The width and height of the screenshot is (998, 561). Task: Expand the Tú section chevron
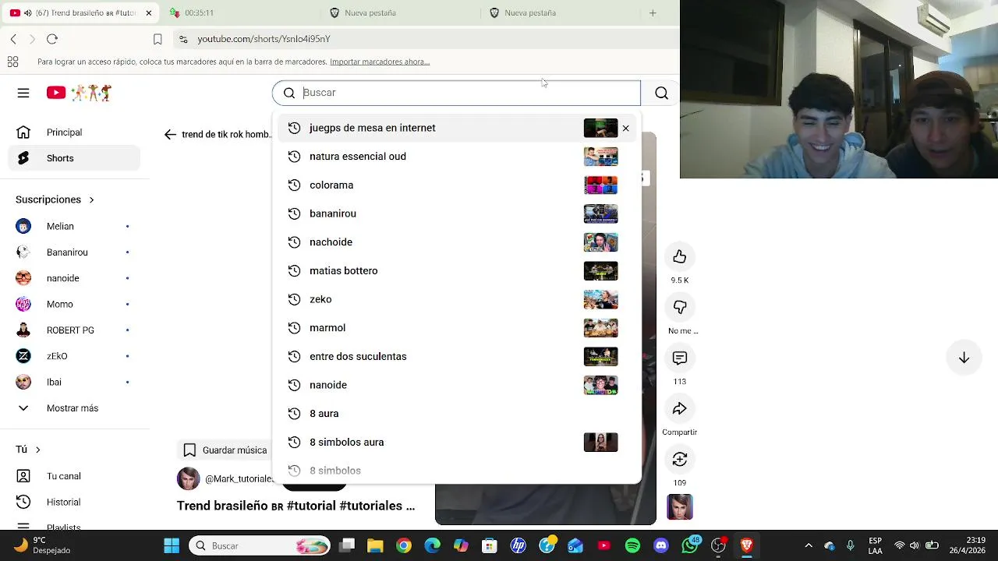pos(37,450)
